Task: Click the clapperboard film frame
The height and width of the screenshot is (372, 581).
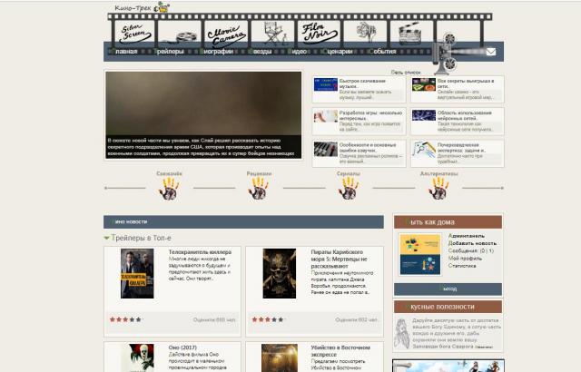Action: tap(411, 33)
